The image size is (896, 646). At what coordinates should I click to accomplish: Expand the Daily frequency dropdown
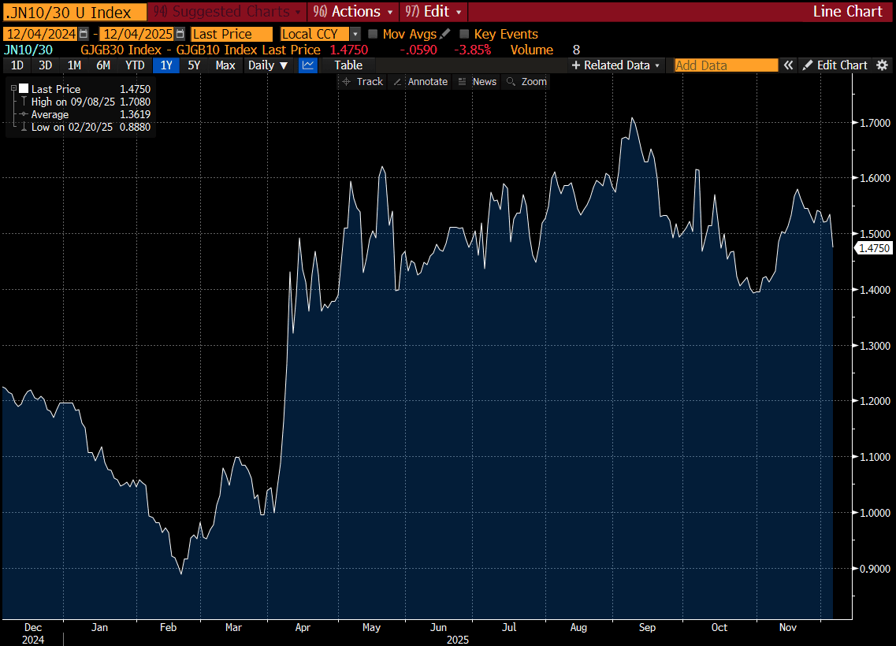click(268, 65)
